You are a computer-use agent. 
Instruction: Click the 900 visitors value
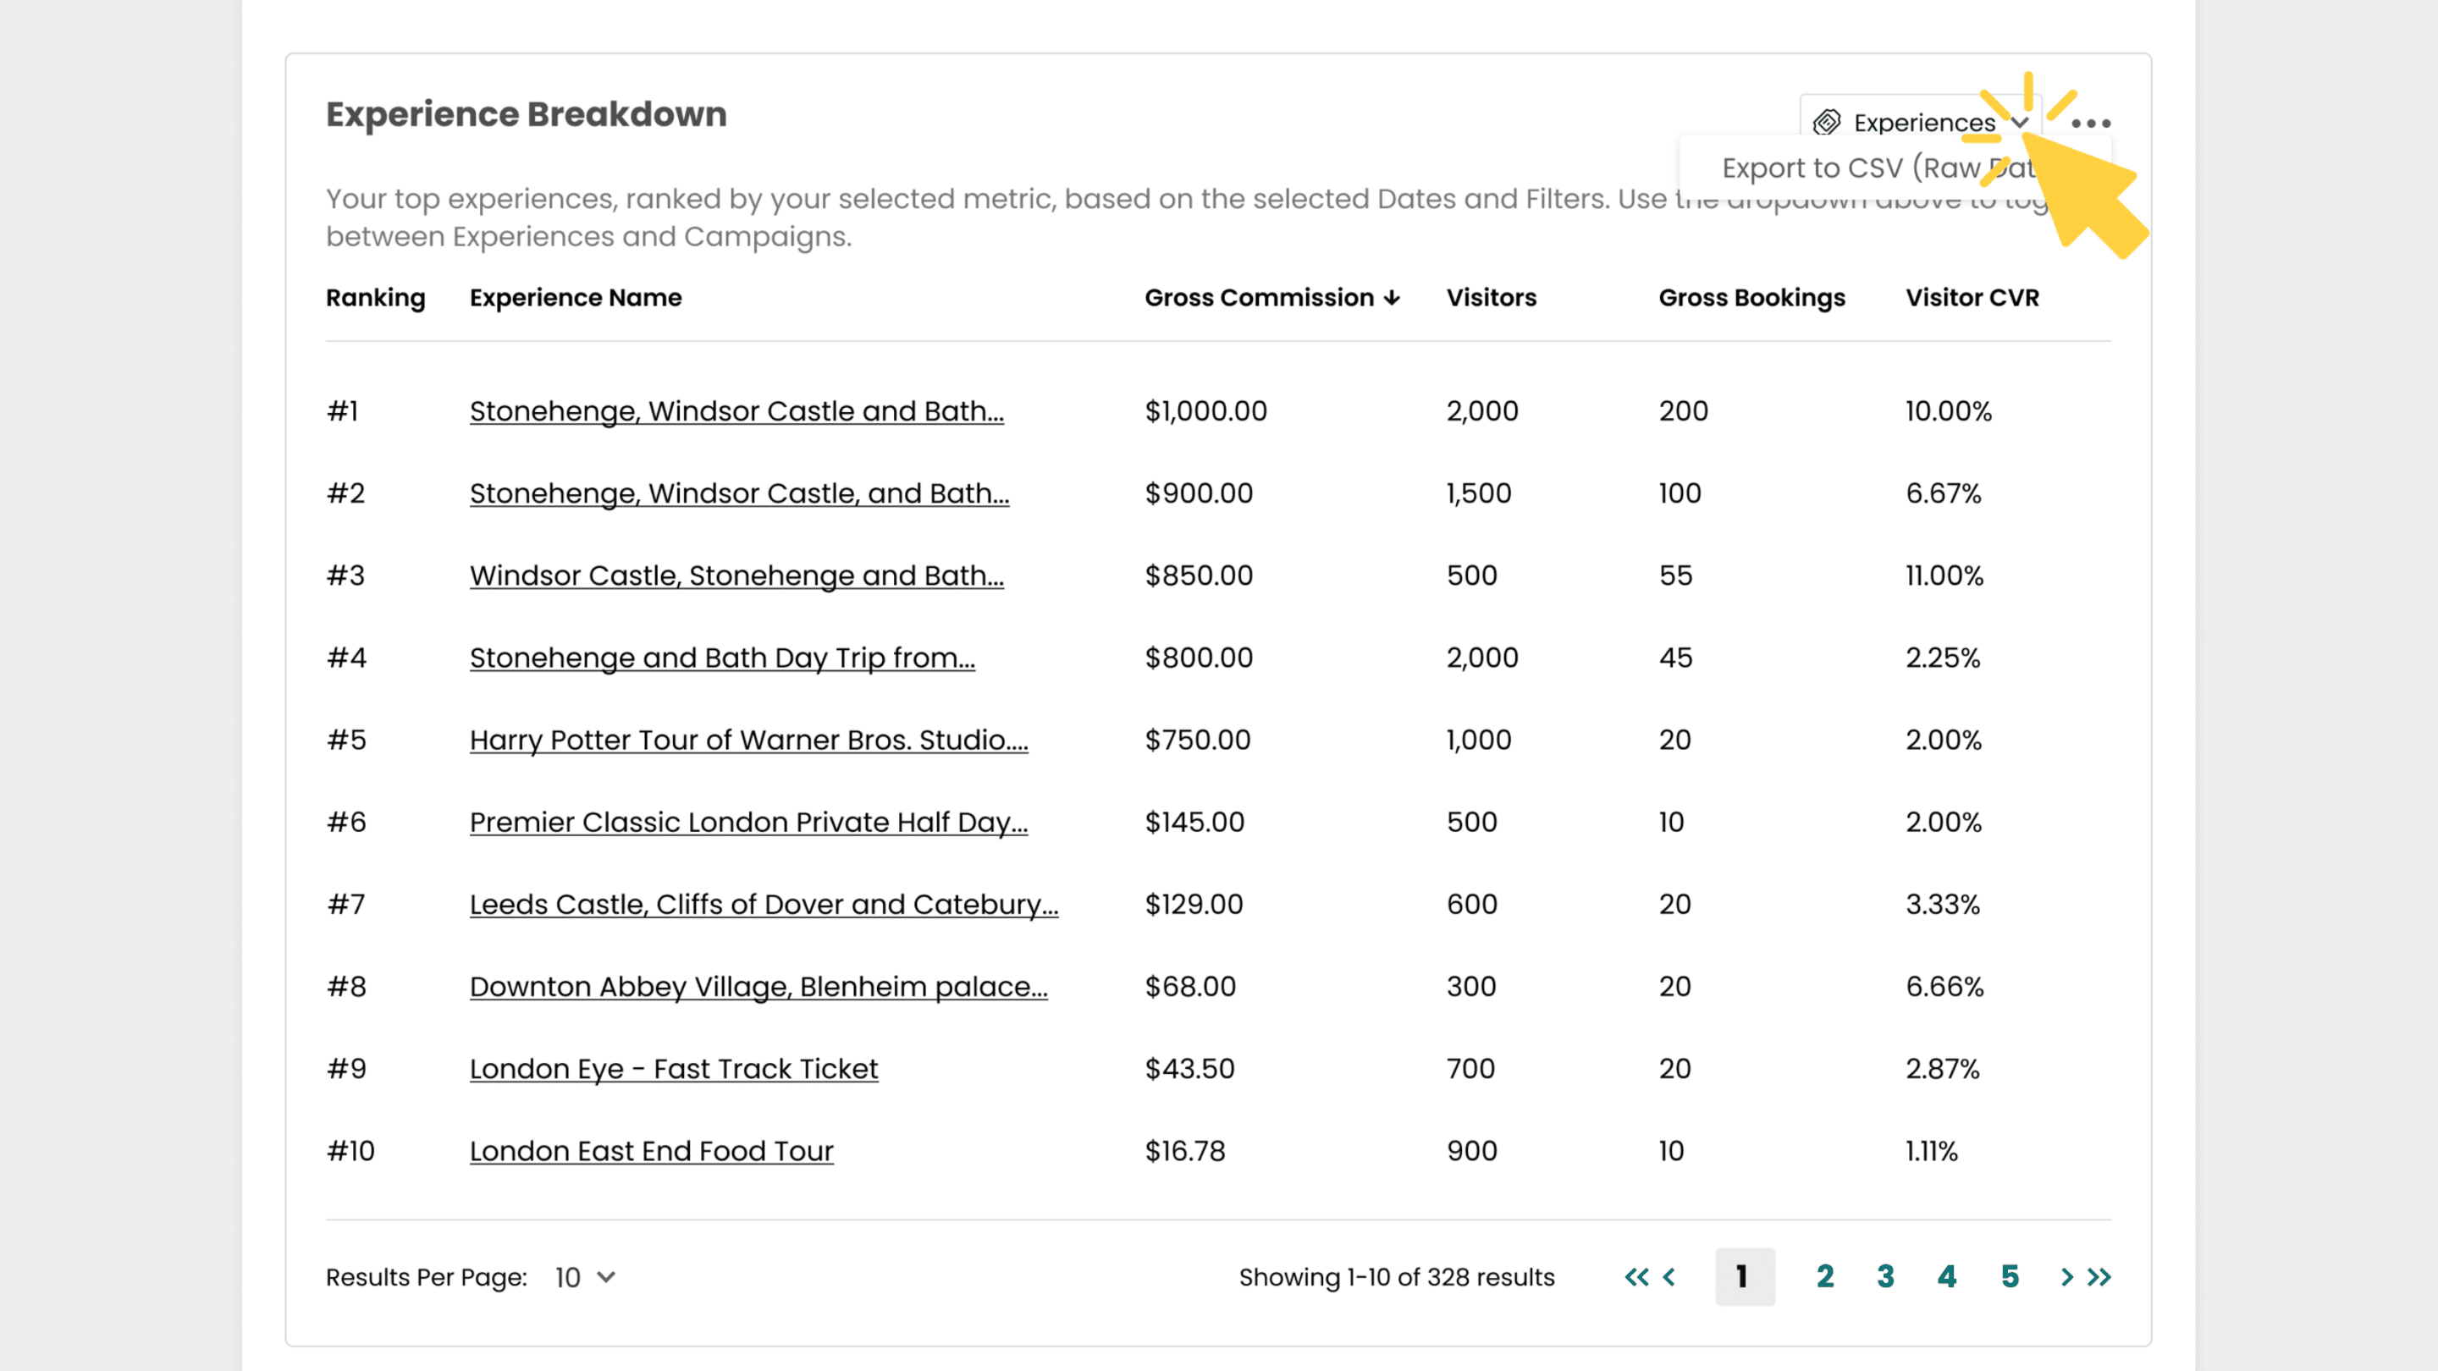1472,1153
